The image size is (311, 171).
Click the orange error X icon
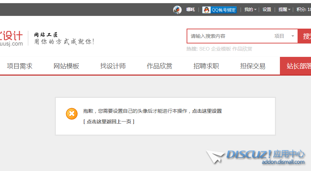tap(72, 114)
